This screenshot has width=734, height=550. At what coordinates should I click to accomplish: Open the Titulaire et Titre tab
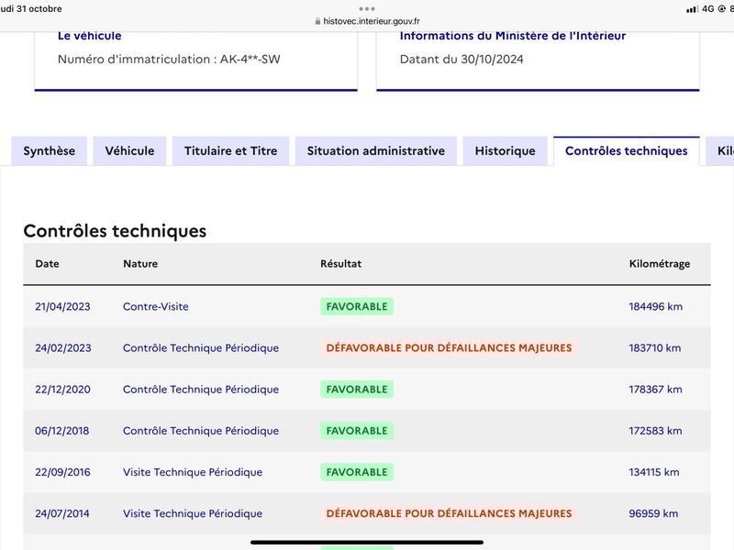[x=231, y=151]
